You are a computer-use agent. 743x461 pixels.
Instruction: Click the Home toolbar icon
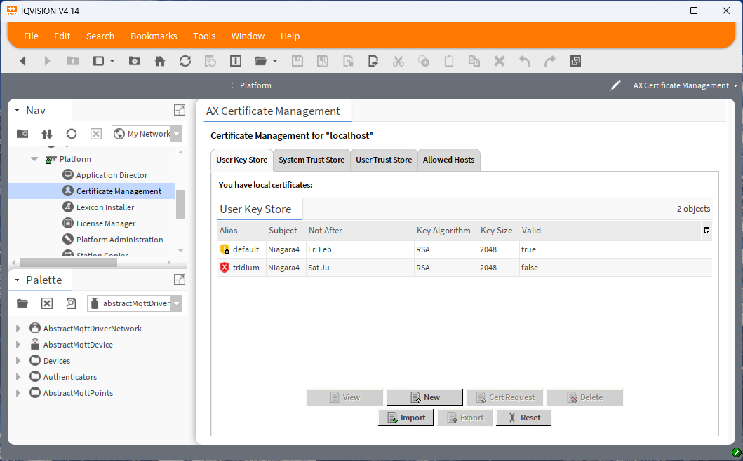click(159, 61)
